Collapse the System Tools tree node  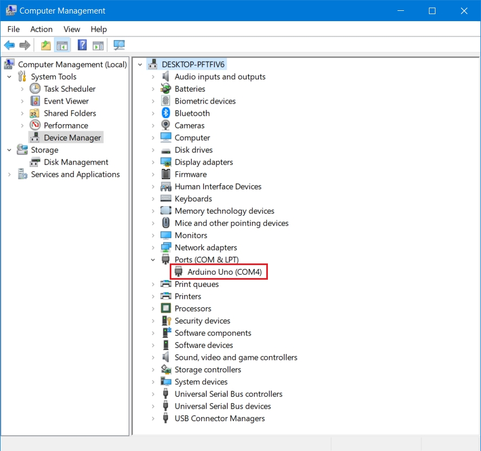9,77
